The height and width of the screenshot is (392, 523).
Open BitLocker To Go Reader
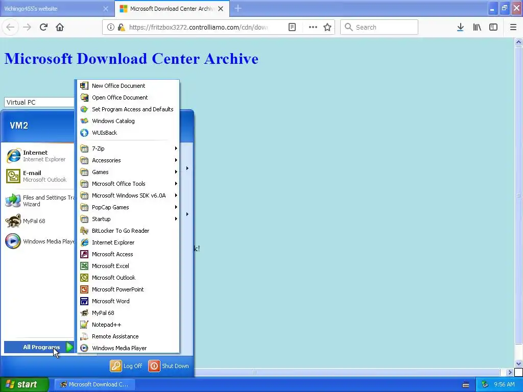(128, 231)
